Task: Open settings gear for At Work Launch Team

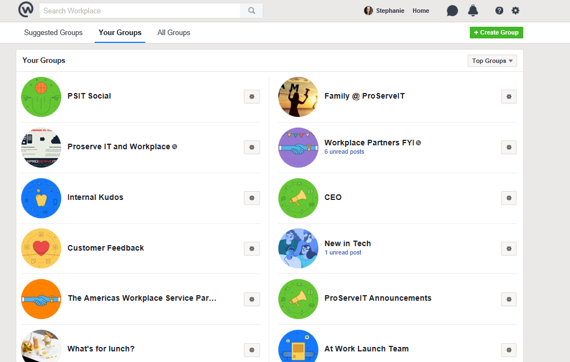Action: pyautogui.click(x=509, y=350)
